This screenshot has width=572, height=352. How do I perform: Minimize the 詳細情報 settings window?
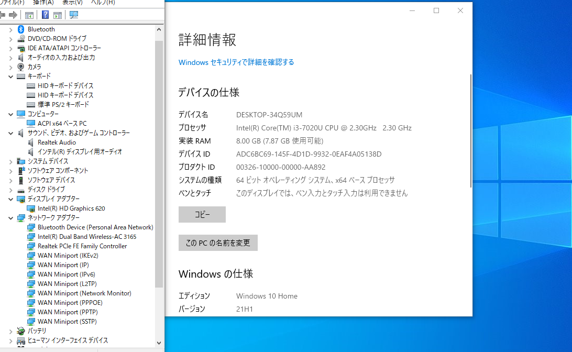[x=412, y=10]
